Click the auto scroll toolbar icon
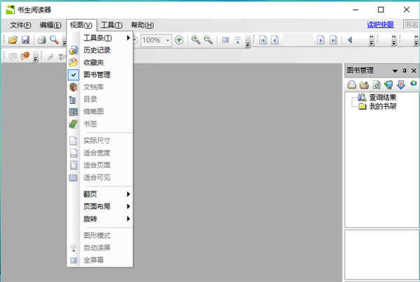420x282 pixels. [237, 40]
